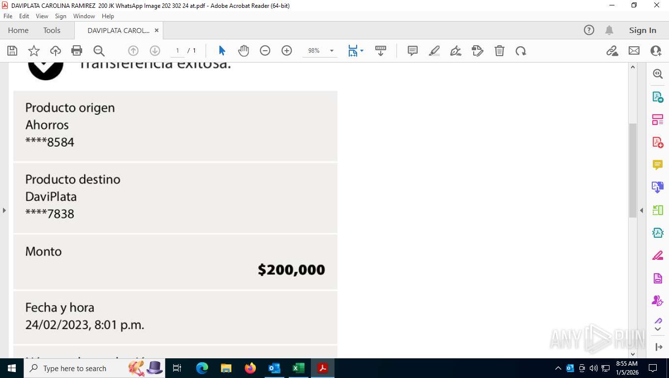This screenshot has height=378, width=669.
Task: Zoom out with the minus button
Action: pos(265,51)
